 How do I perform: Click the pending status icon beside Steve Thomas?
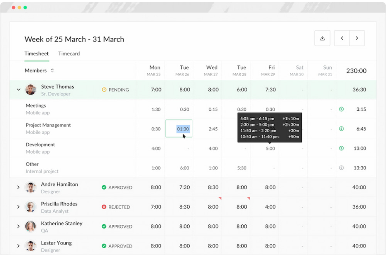click(104, 90)
